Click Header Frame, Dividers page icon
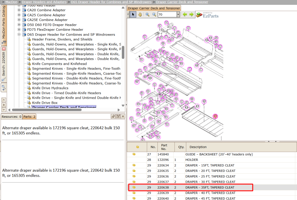The width and height of the screenshot is (297, 200). (29, 39)
